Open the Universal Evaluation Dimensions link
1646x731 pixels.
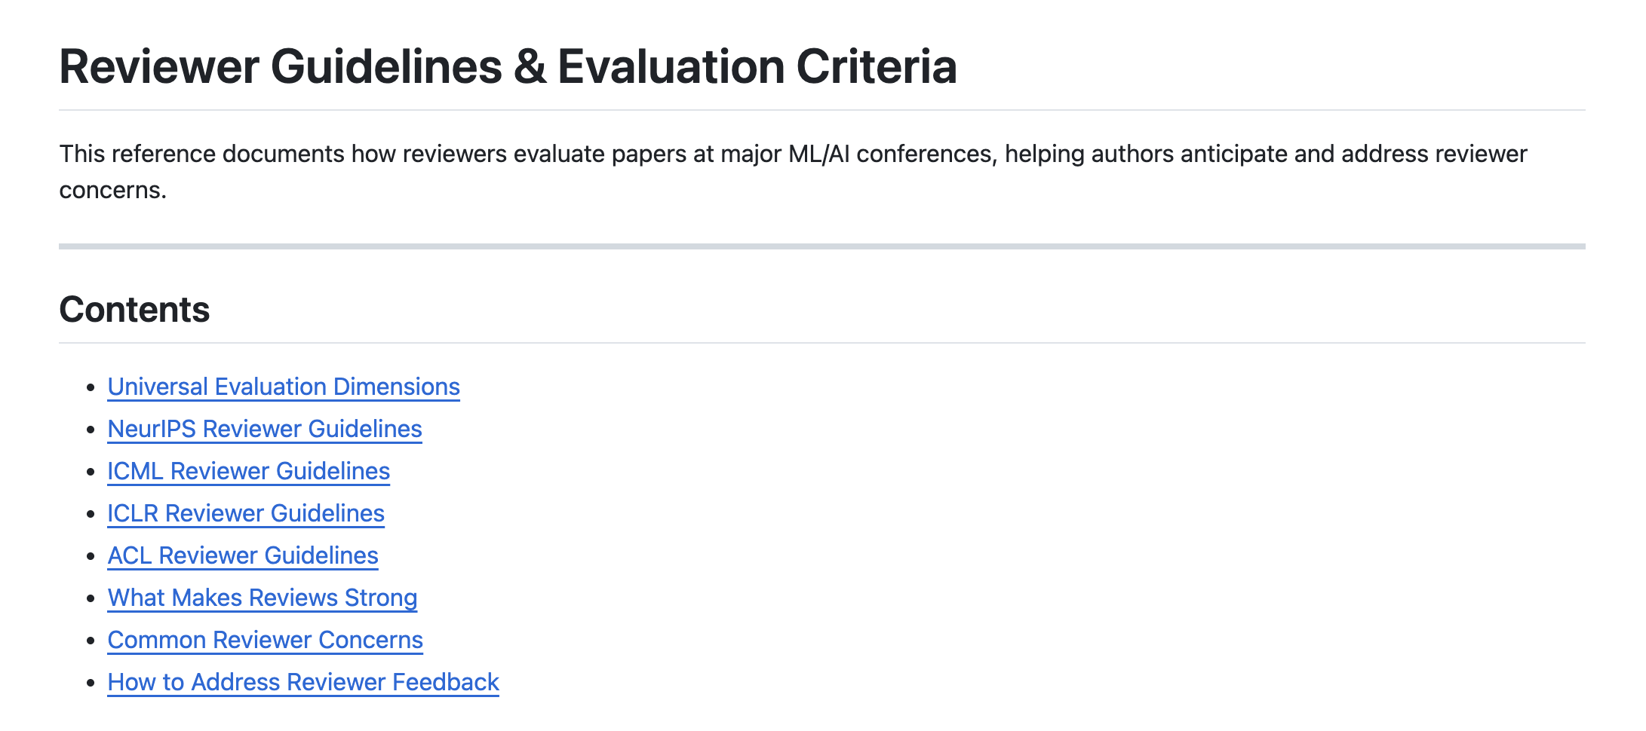click(x=283, y=387)
